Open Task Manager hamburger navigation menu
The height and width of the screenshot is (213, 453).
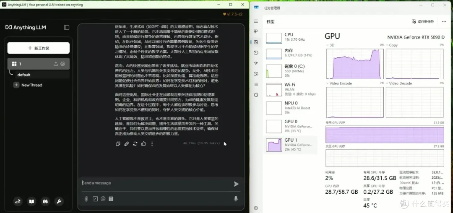tap(256, 21)
